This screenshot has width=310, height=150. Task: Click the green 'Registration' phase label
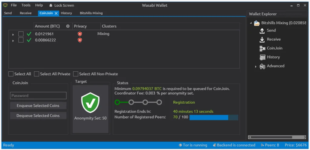coord(184,102)
